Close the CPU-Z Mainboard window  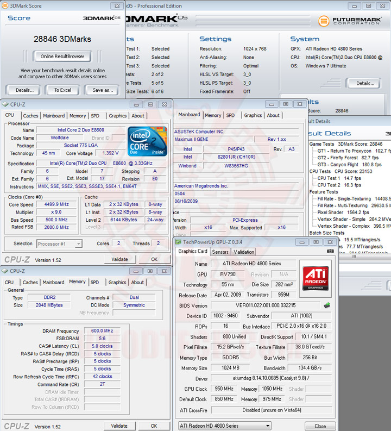300,104
